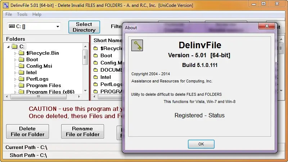Click Delete File or Folder button
The height and width of the screenshot is (162, 288).
28,131
